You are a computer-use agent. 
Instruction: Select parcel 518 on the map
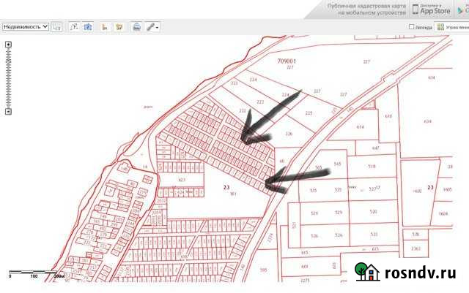(372, 167)
